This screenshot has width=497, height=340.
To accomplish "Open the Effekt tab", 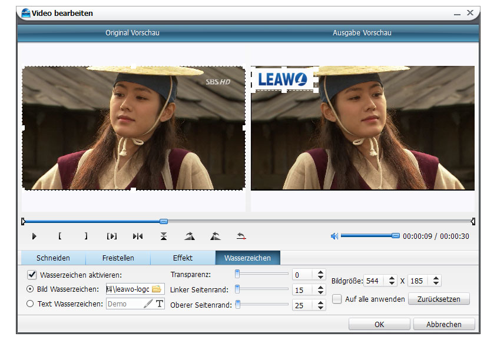I will [x=183, y=258].
